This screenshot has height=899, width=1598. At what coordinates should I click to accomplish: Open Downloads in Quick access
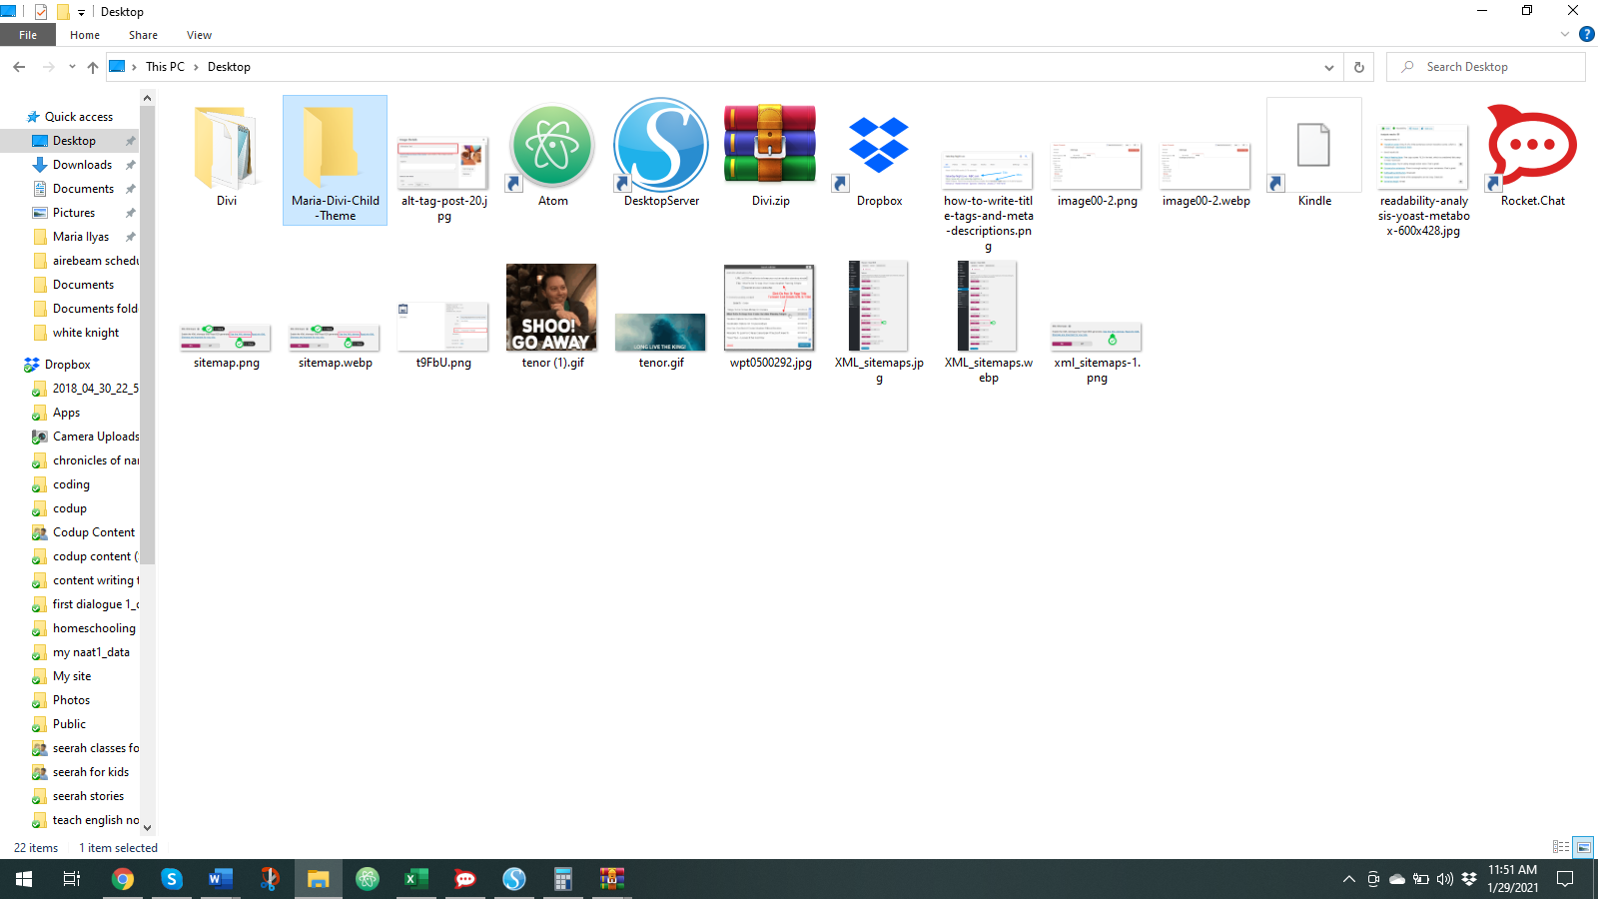tap(82, 165)
